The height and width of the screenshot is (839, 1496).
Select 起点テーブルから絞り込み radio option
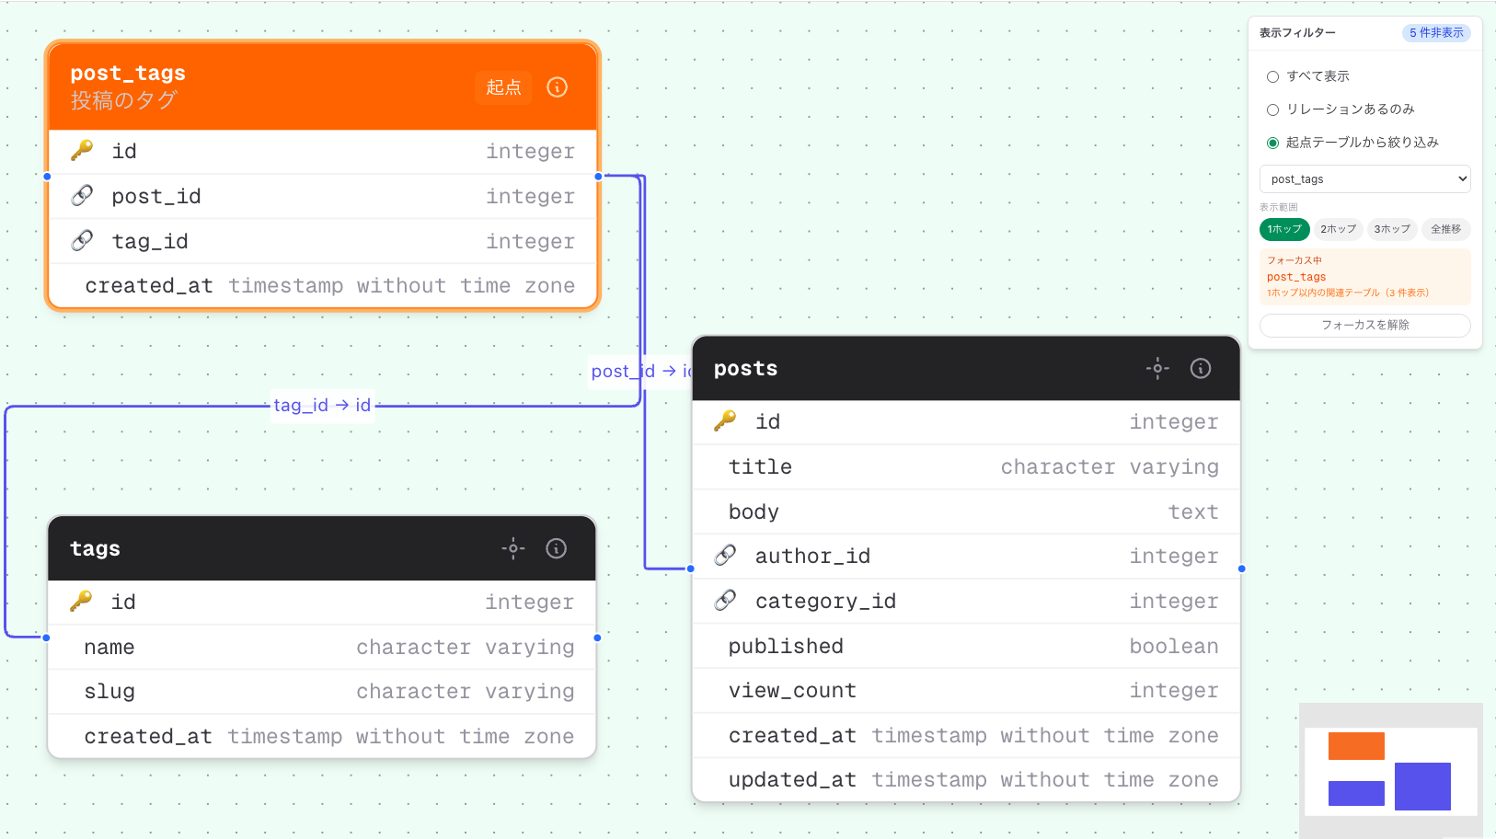click(x=1272, y=143)
